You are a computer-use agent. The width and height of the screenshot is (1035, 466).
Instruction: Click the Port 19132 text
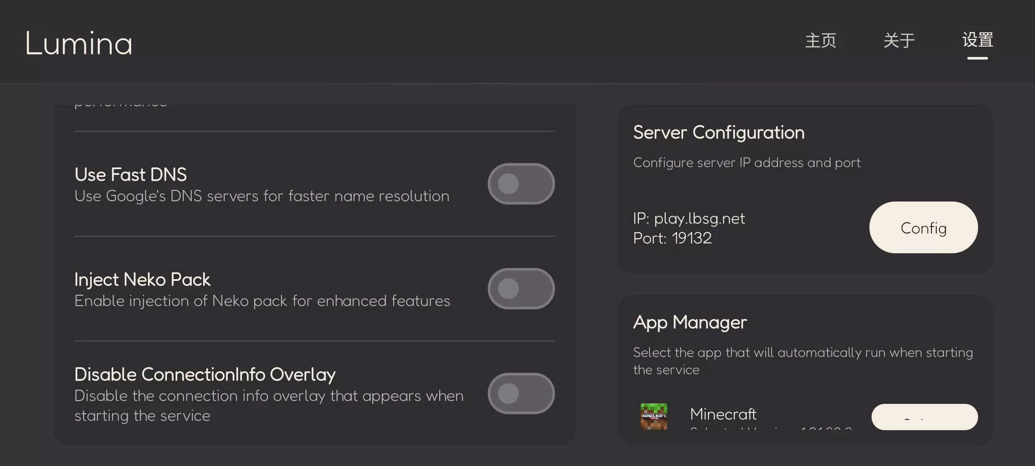coord(672,238)
